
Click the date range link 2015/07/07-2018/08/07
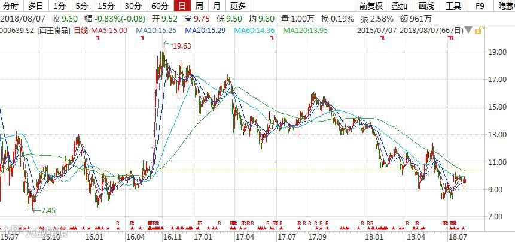coord(410,31)
